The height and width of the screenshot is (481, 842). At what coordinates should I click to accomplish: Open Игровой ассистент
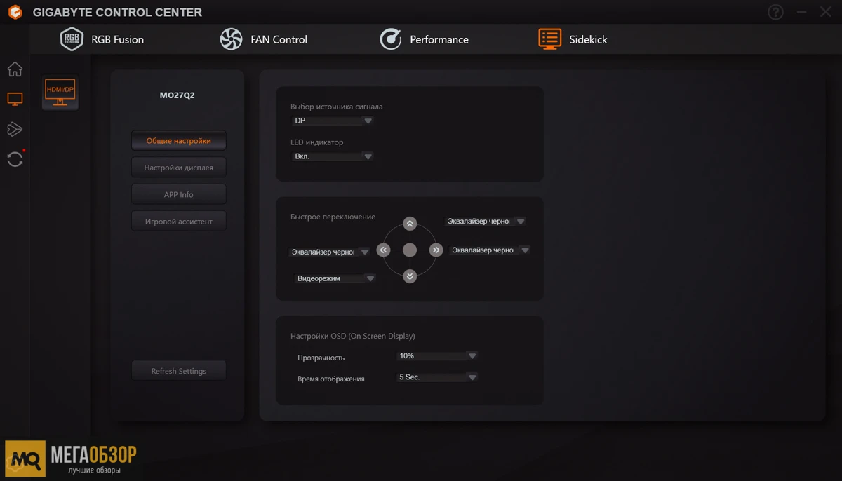[178, 222]
